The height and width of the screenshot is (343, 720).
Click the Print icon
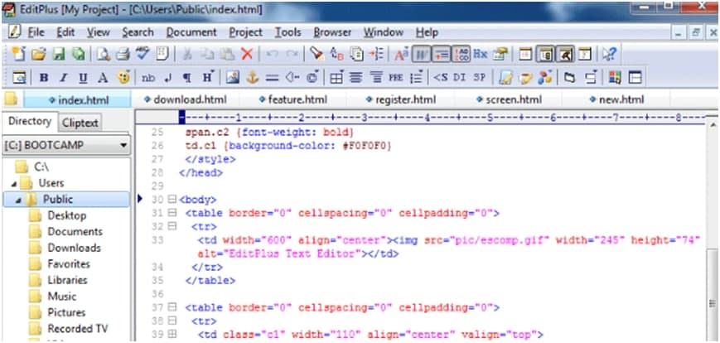tap(123, 56)
